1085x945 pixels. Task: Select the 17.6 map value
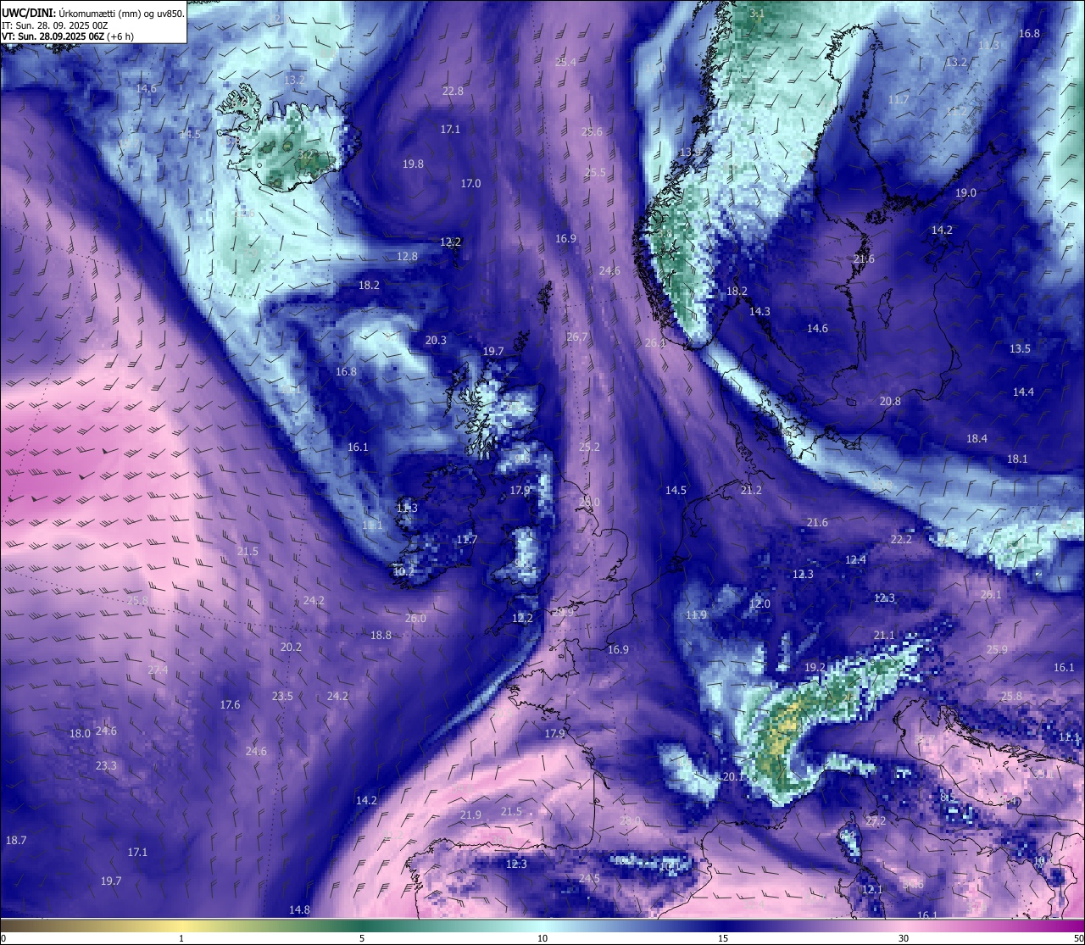pos(230,705)
